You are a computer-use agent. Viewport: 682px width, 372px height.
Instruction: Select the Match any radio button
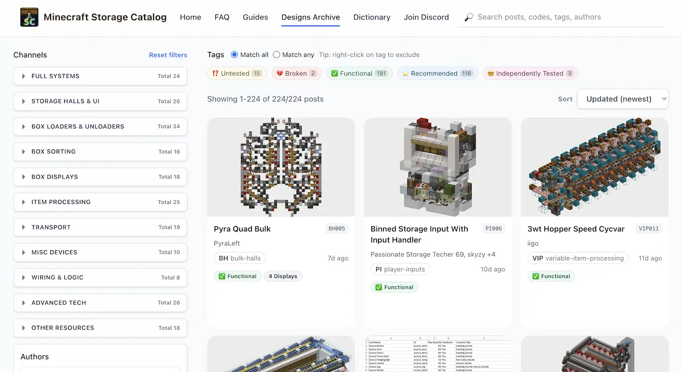pos(277,55)
